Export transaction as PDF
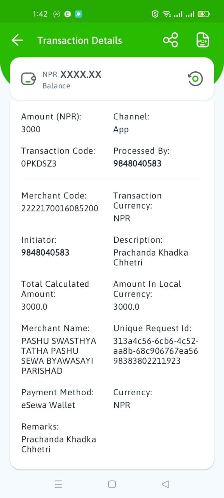Viewport: 224px width, 498px height. coord(203,40)
